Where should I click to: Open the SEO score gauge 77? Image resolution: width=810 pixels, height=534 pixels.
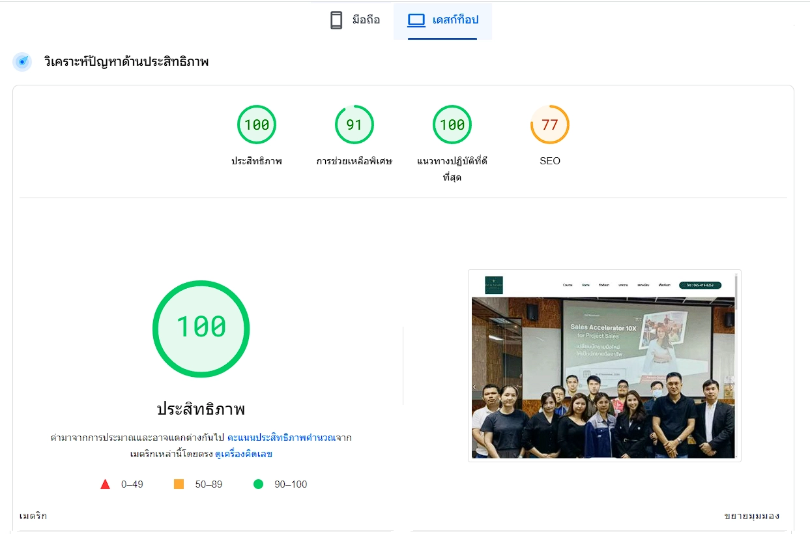tap(550, 125)
